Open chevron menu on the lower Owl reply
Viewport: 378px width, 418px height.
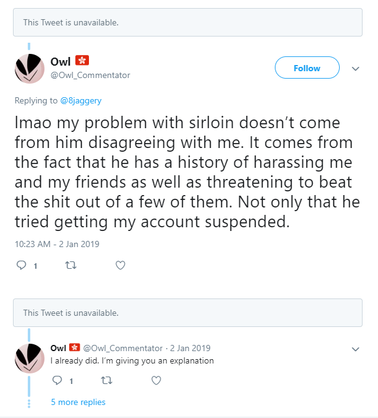click(x=355, y=349)
